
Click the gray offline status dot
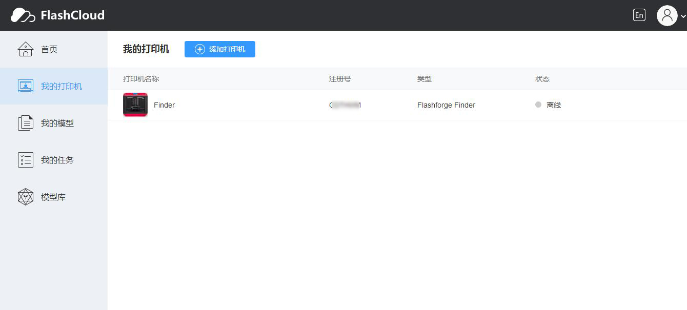coord(538,105)
